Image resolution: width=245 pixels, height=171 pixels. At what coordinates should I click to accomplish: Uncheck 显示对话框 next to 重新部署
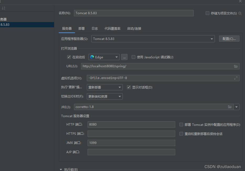click(x=129, y=87)
